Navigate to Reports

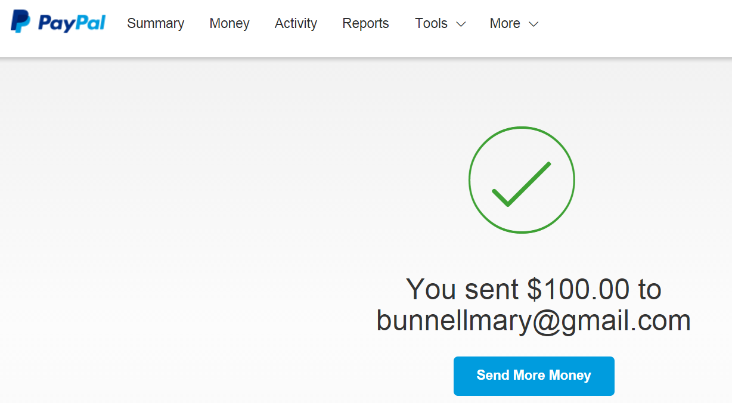coord(365,24)
